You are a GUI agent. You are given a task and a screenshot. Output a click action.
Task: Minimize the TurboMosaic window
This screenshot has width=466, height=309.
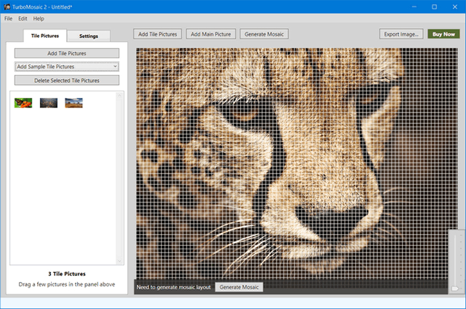pyautogui.click(x=414, y=7)
